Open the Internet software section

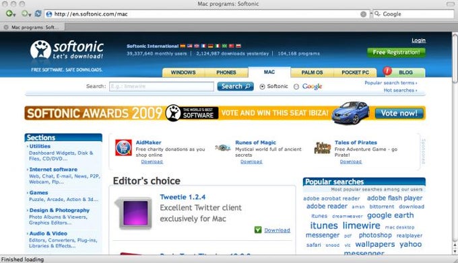(x=53, y=170)
